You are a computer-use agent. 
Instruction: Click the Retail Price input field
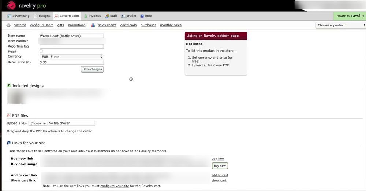click(71, 62)
